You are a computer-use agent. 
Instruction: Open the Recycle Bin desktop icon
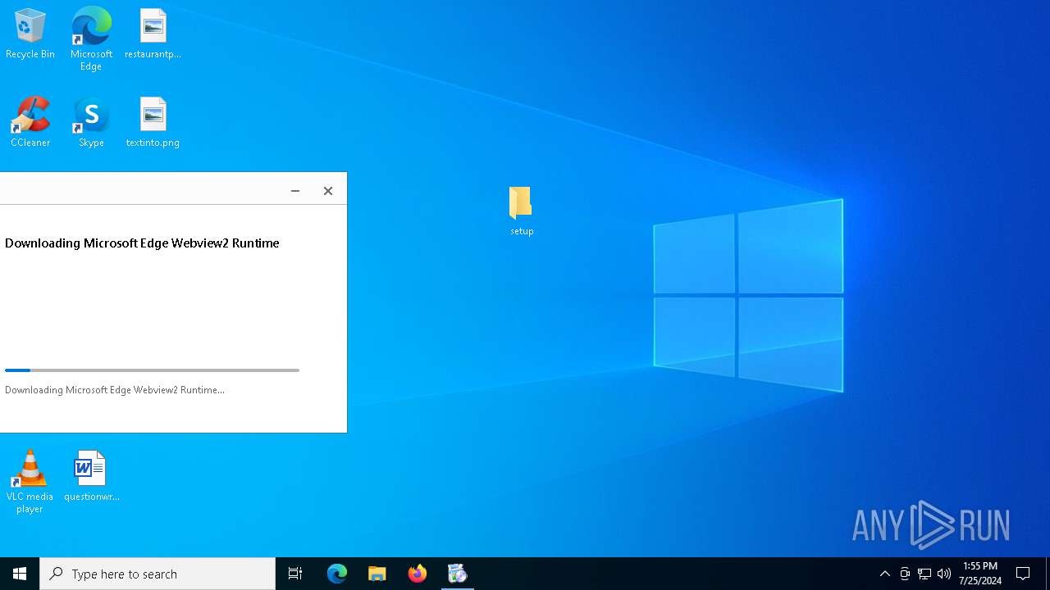(30, 34)
